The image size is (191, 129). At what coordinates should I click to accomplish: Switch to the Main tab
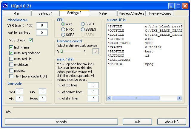tap(17, 13)
